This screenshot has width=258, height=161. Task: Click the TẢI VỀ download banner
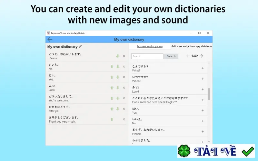coord(216,151)
